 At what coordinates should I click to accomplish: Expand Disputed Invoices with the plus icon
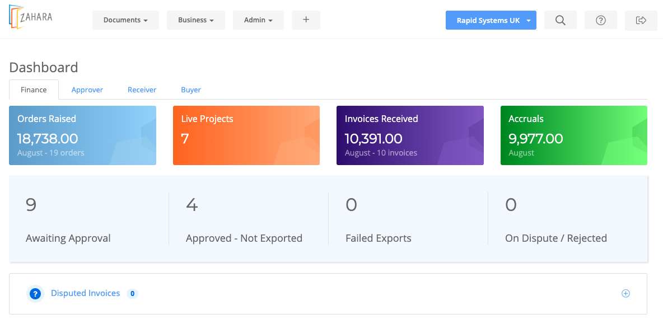(626, 294)
